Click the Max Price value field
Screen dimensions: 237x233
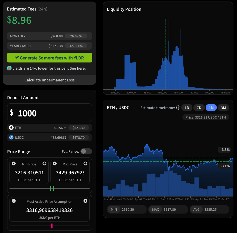tap(70, 173)
